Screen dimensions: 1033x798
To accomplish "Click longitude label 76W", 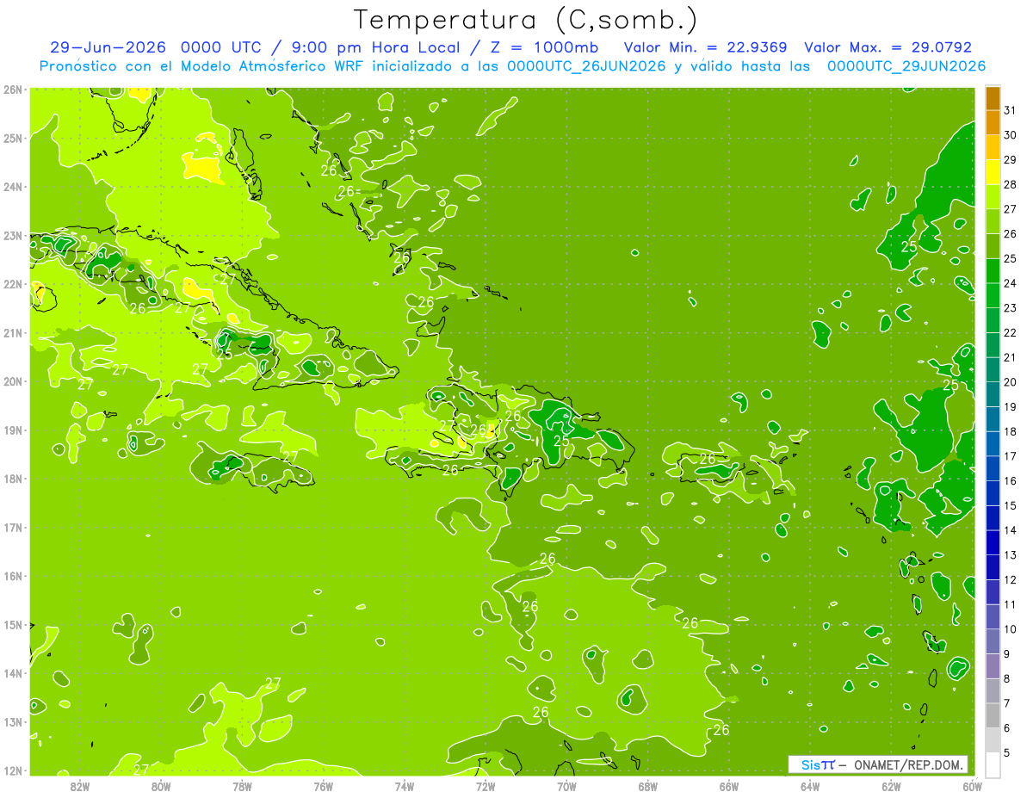I will [x=324, y=786].
